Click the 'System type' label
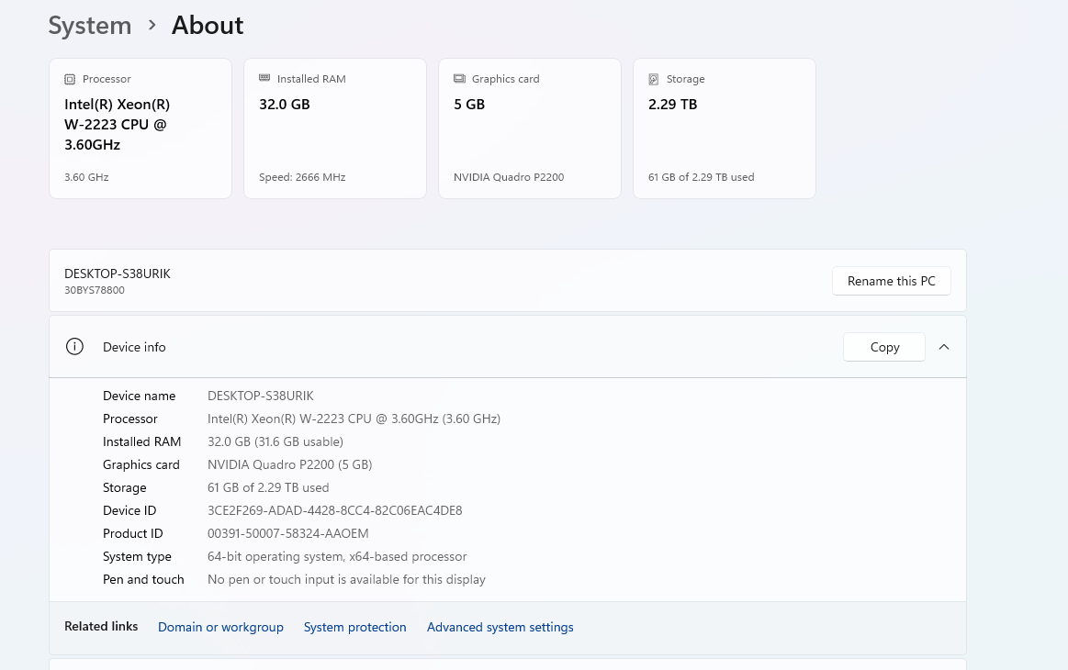The height and width of the screenshot is (670, 1068). click(x=137, y=557)
